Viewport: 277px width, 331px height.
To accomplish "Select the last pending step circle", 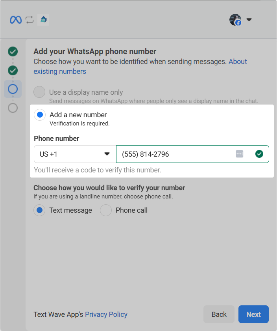I will pos(13,108).
